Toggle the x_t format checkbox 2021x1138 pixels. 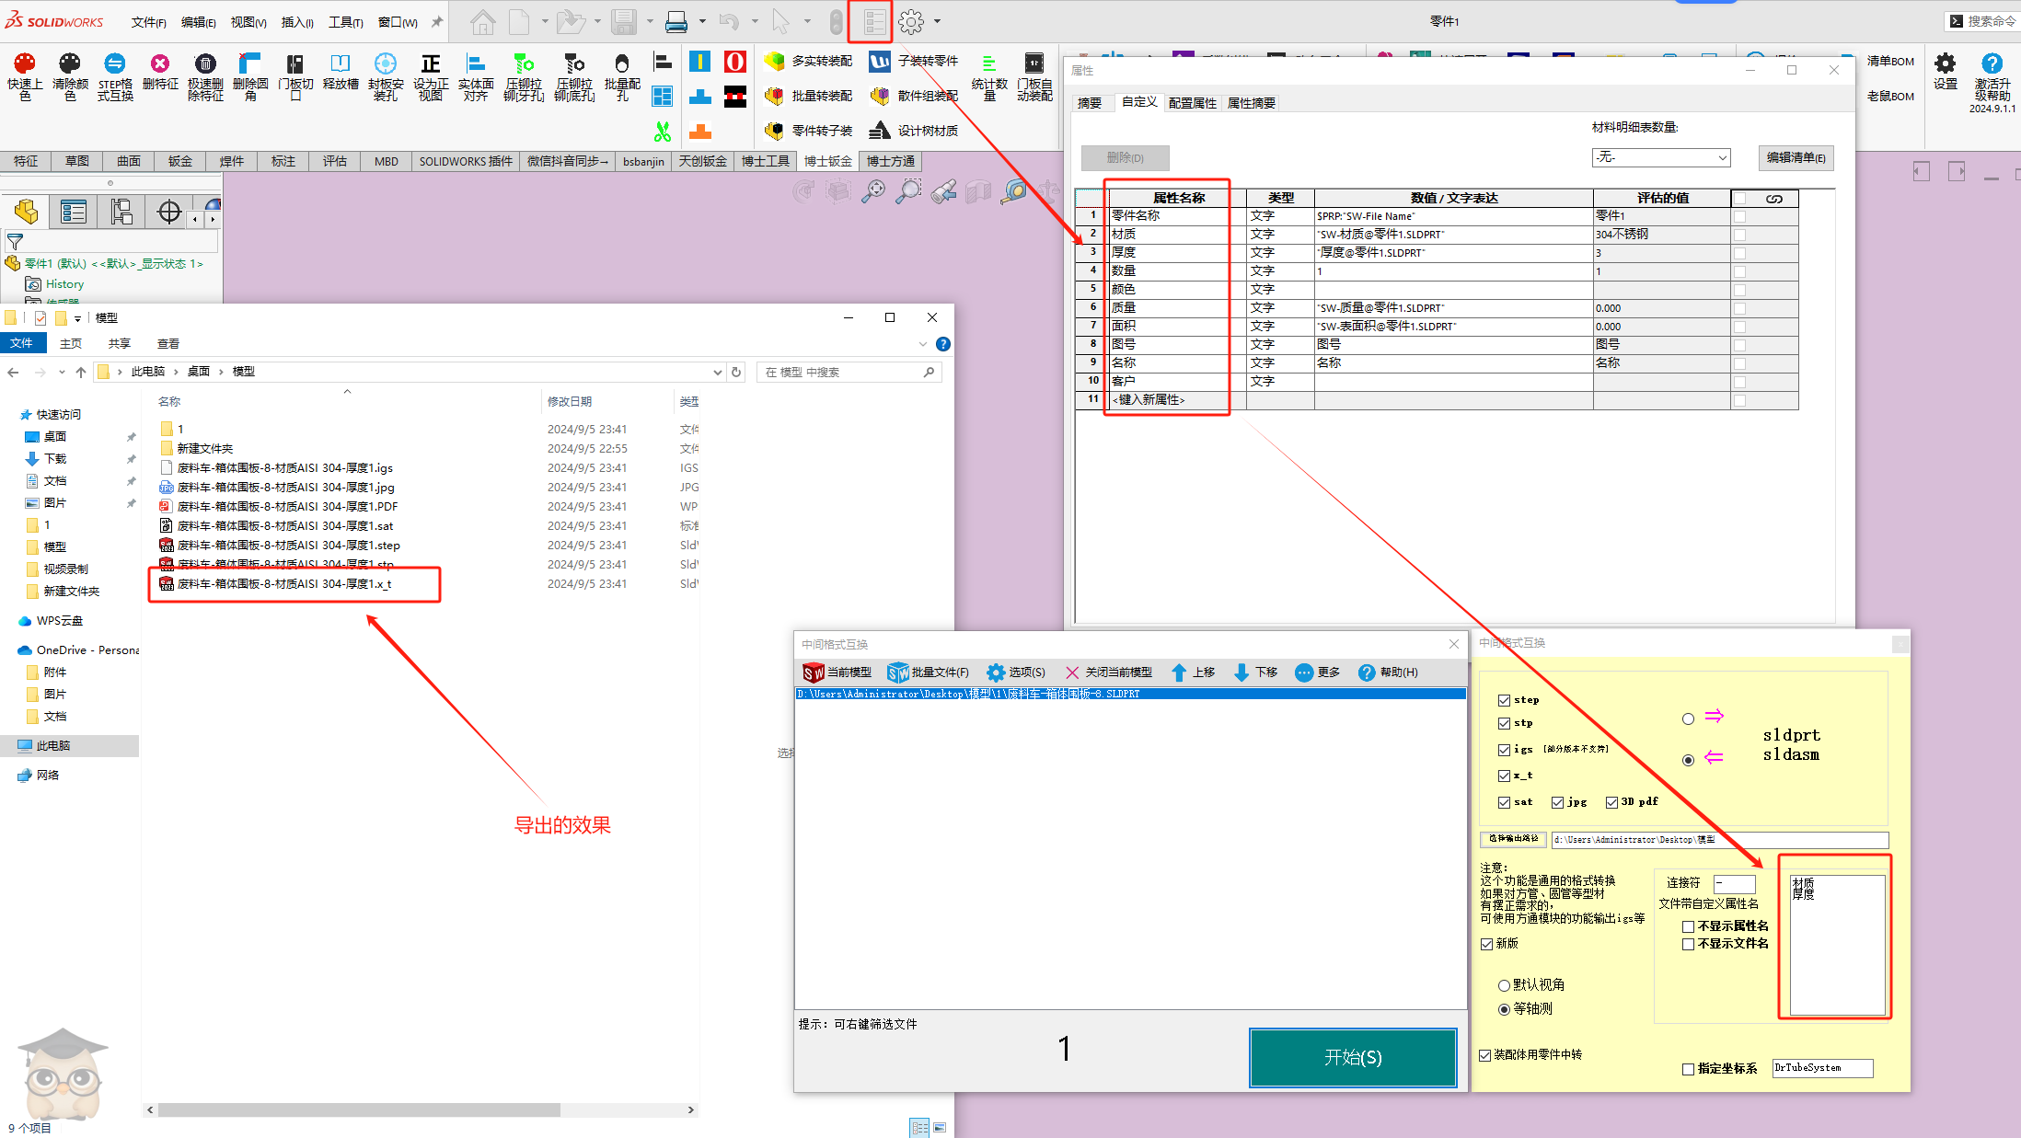click(x=1504, y=776)
